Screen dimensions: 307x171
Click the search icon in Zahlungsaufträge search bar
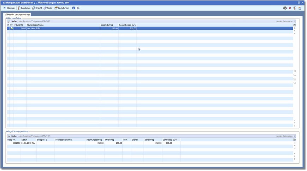(9, 21)
